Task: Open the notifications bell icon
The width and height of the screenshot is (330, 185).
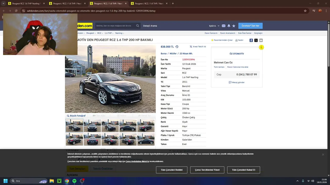Action: coord(229,26)
